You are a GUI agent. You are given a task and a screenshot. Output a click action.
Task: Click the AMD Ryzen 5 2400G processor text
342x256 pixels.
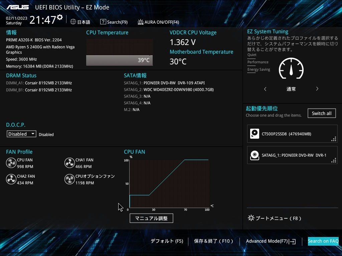(40, 50)
